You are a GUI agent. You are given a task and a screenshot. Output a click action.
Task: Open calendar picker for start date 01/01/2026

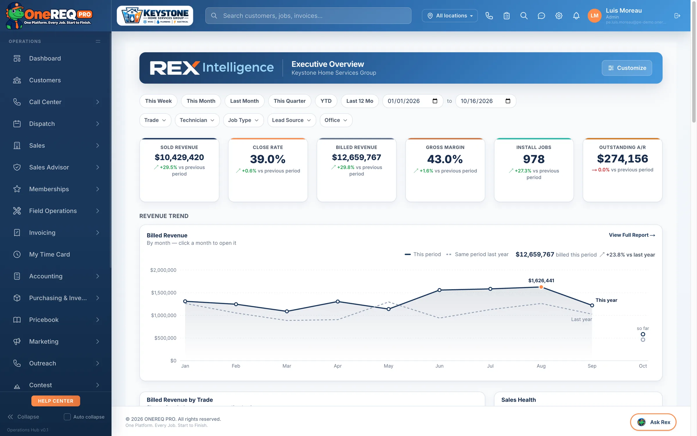point(435,101)
